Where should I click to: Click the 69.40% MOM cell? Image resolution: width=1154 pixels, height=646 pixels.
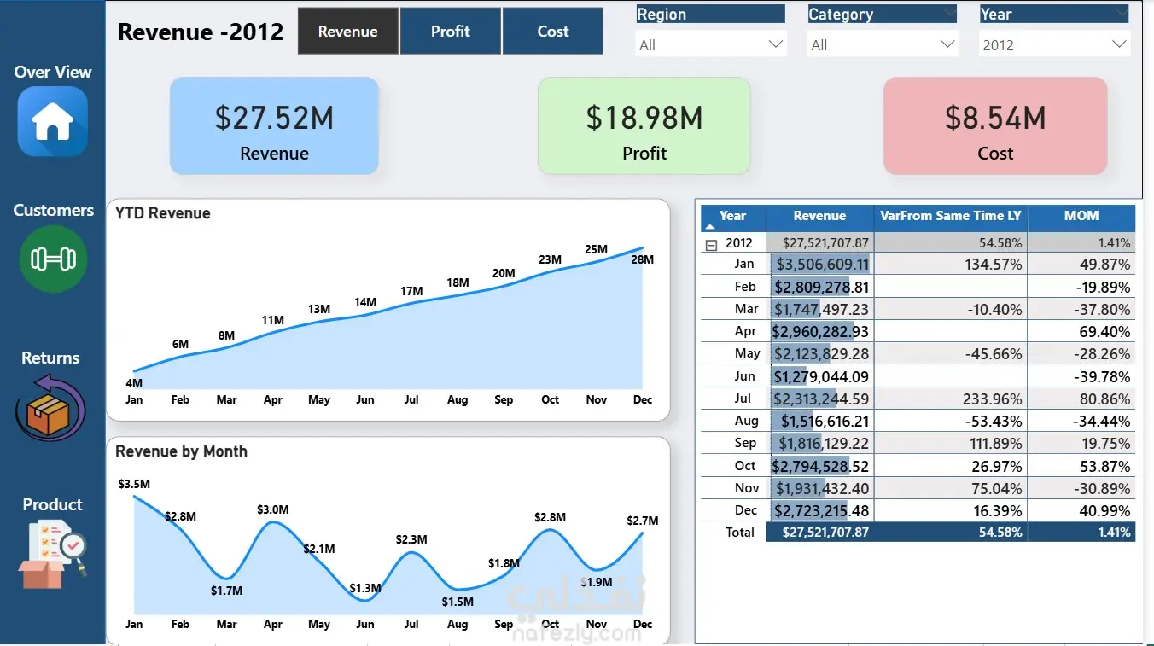click(x=1082, y=331)
